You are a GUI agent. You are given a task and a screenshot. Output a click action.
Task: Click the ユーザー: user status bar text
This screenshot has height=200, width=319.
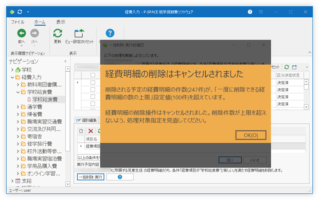[x=20, y=191]
